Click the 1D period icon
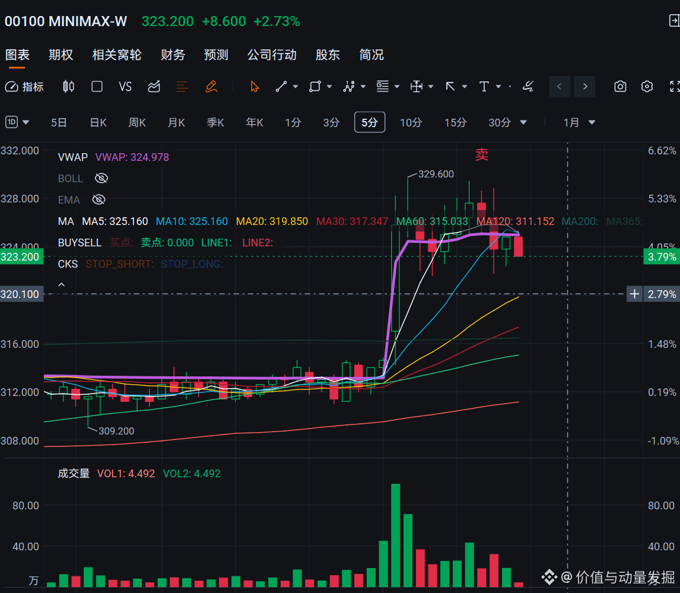Screen dimensions: 680x593 point(12,122)
